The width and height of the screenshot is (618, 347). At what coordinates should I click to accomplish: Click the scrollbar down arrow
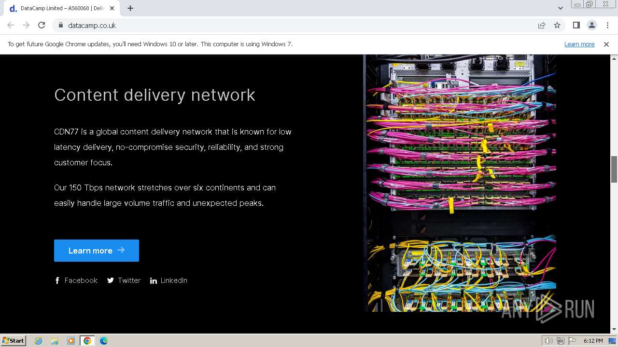click(614, 330)
